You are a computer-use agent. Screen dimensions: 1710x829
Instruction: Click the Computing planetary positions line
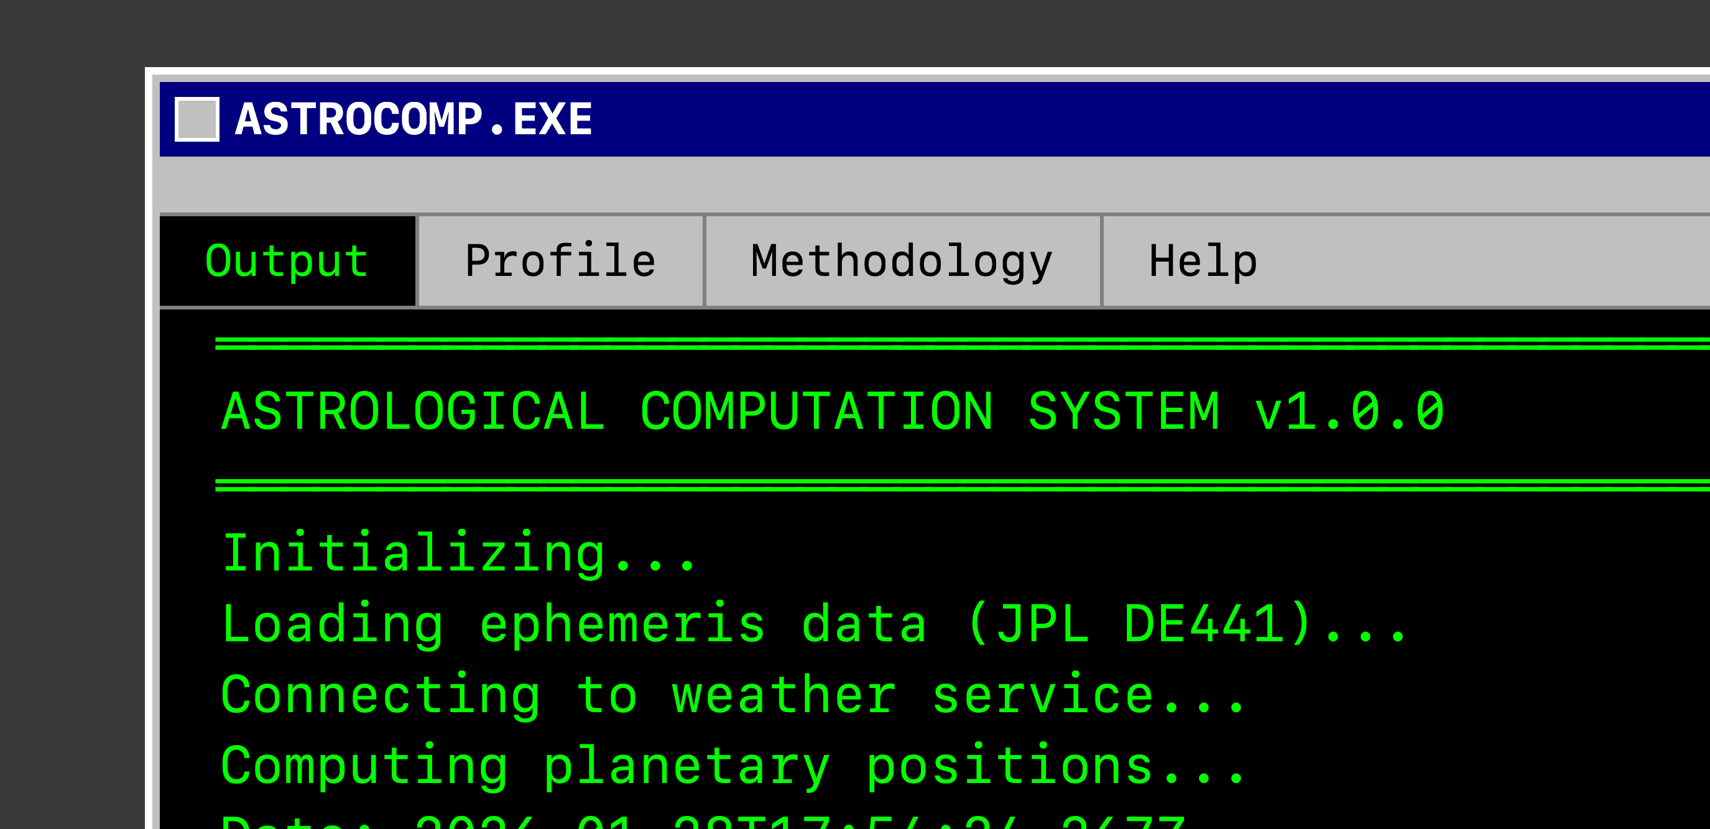pos(730,767)
